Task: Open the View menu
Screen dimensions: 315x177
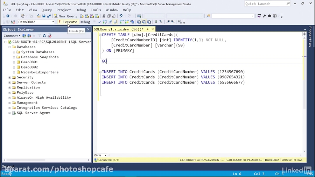Action: click(x=33, y=10)
